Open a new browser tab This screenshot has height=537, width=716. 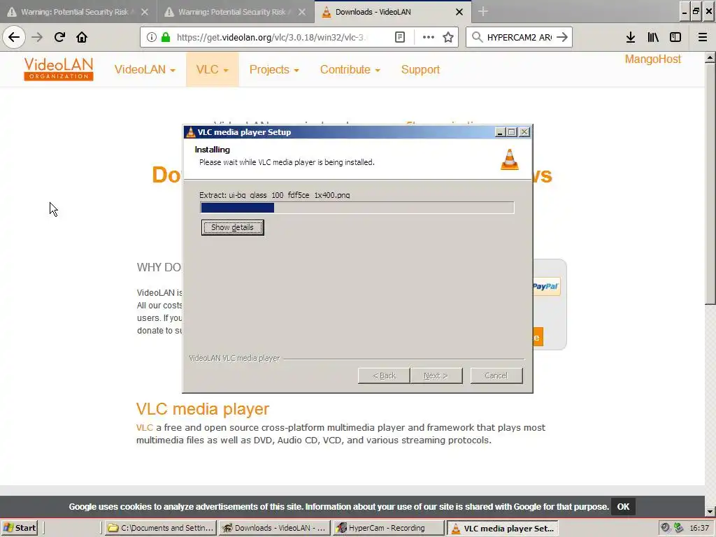[x=483, y=12]
